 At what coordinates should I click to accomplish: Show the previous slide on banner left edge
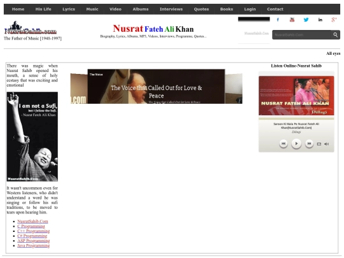(x=79, y=89)
